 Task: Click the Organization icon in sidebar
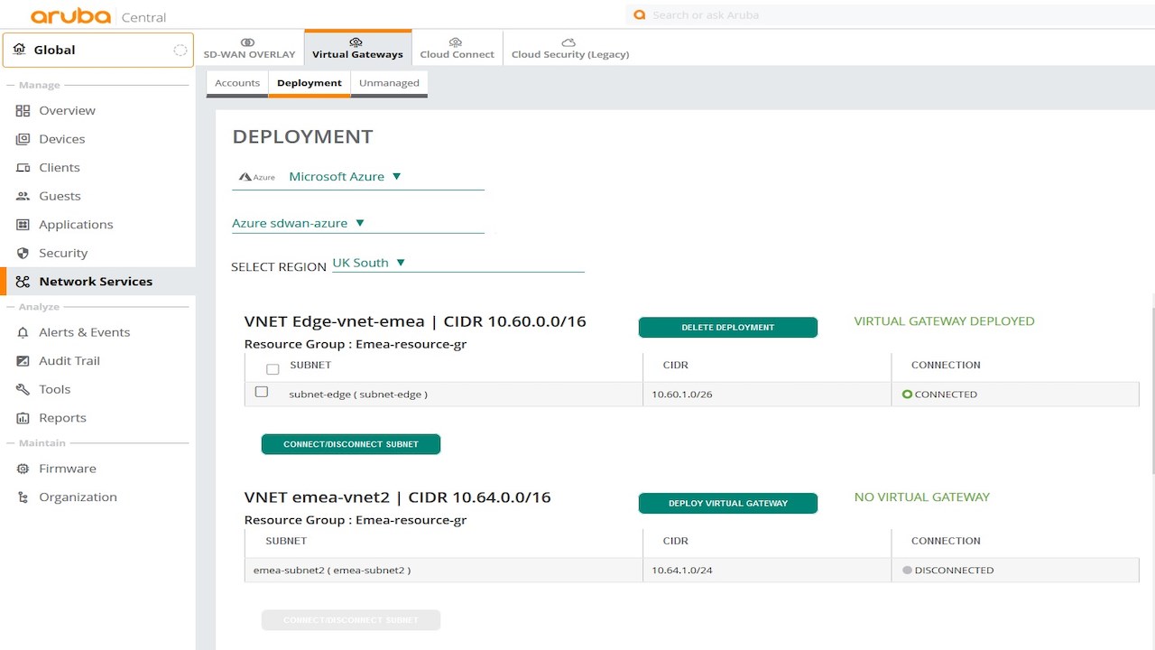click(x=23, y=497)
